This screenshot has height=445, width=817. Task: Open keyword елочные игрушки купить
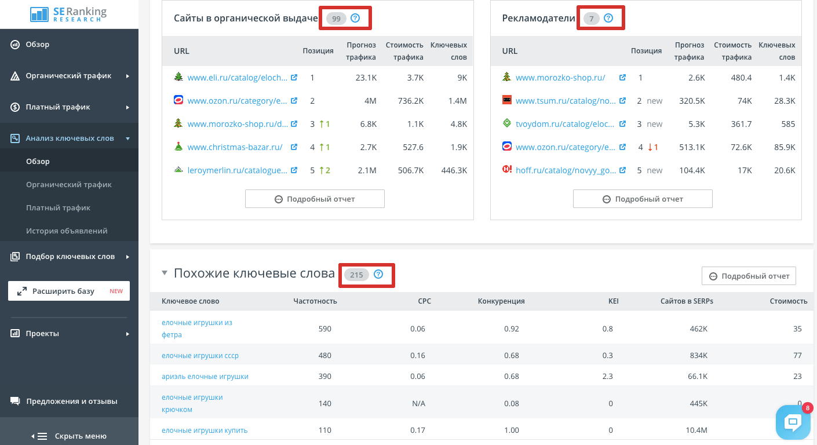coord(205,430)
